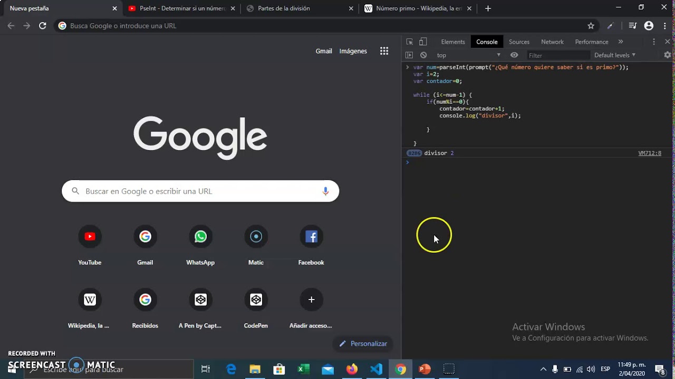
Task: Show hidden tray icons chevron
Action: [x=543, y=369]
